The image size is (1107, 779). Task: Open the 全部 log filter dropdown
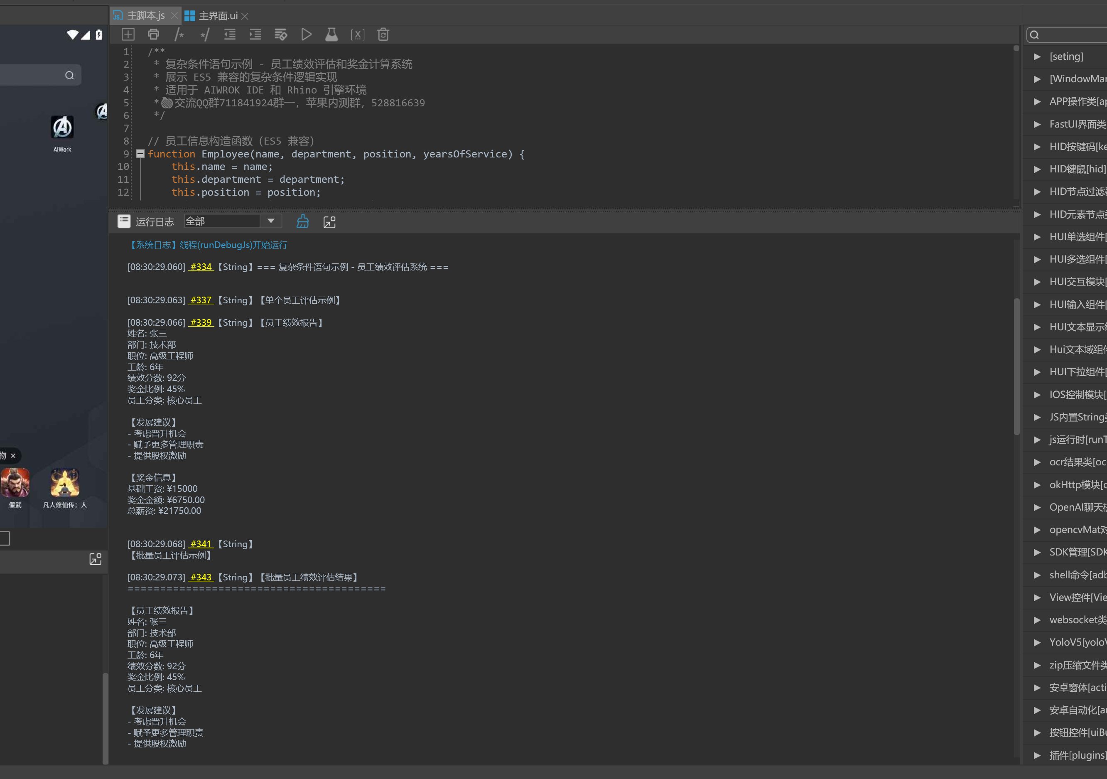click(271, 221)
